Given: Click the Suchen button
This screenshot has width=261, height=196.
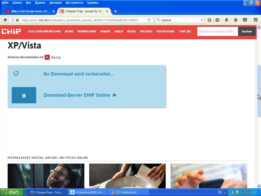Looking at the screenshot, I should point(247,31).
